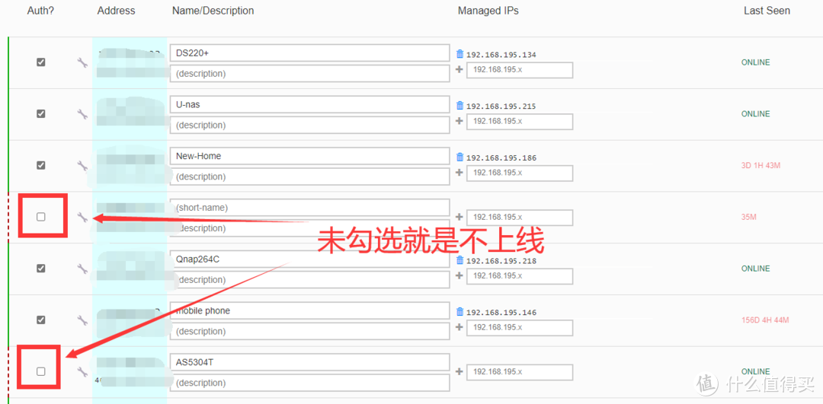Add managed IP plus icon for unnamed member
This screenshot has width=823, height=404.
click(460, 216)
